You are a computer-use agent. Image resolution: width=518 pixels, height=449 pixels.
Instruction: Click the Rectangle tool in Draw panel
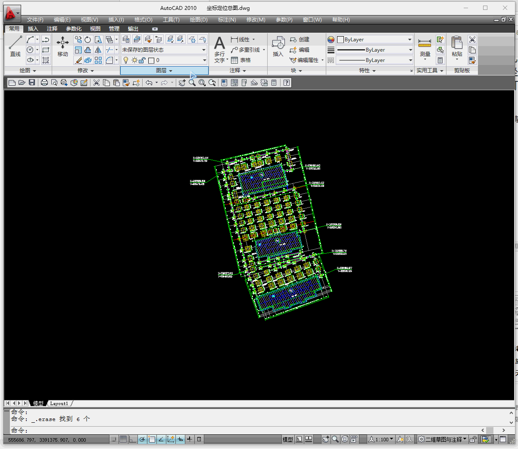point(46,50)
